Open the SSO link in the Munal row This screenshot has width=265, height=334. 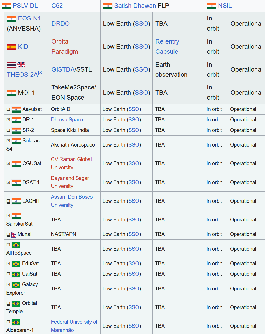[x=134, y=234]
